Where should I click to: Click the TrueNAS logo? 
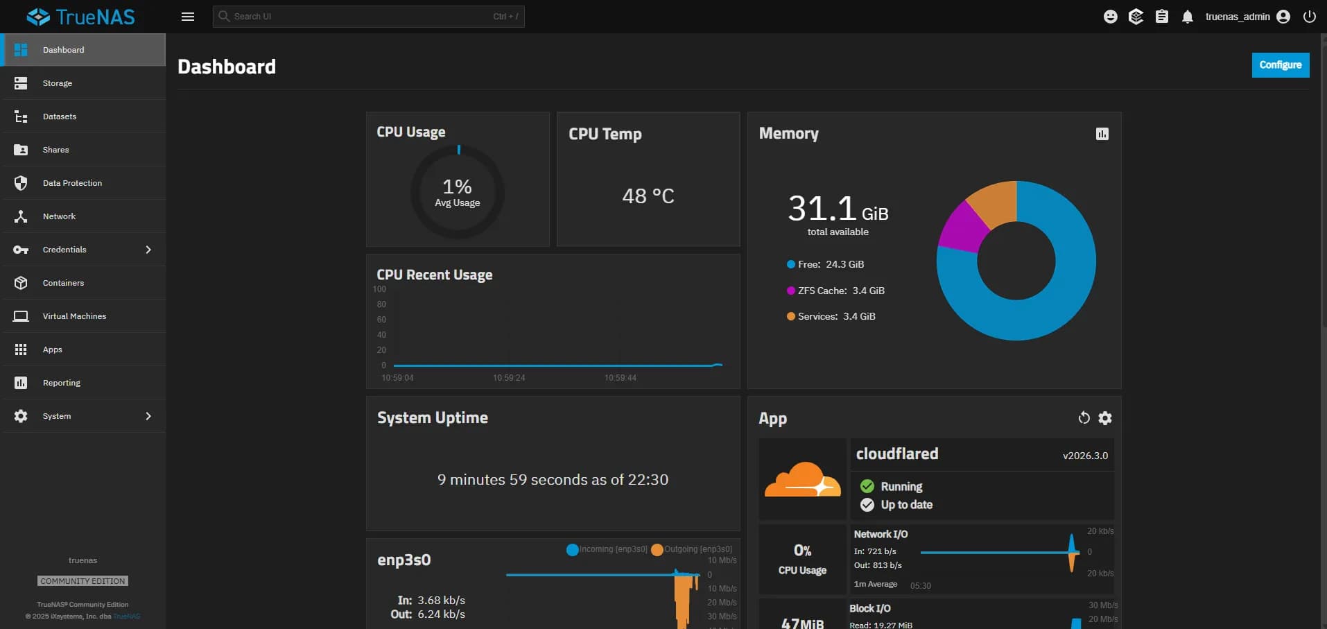click(81, 16)
